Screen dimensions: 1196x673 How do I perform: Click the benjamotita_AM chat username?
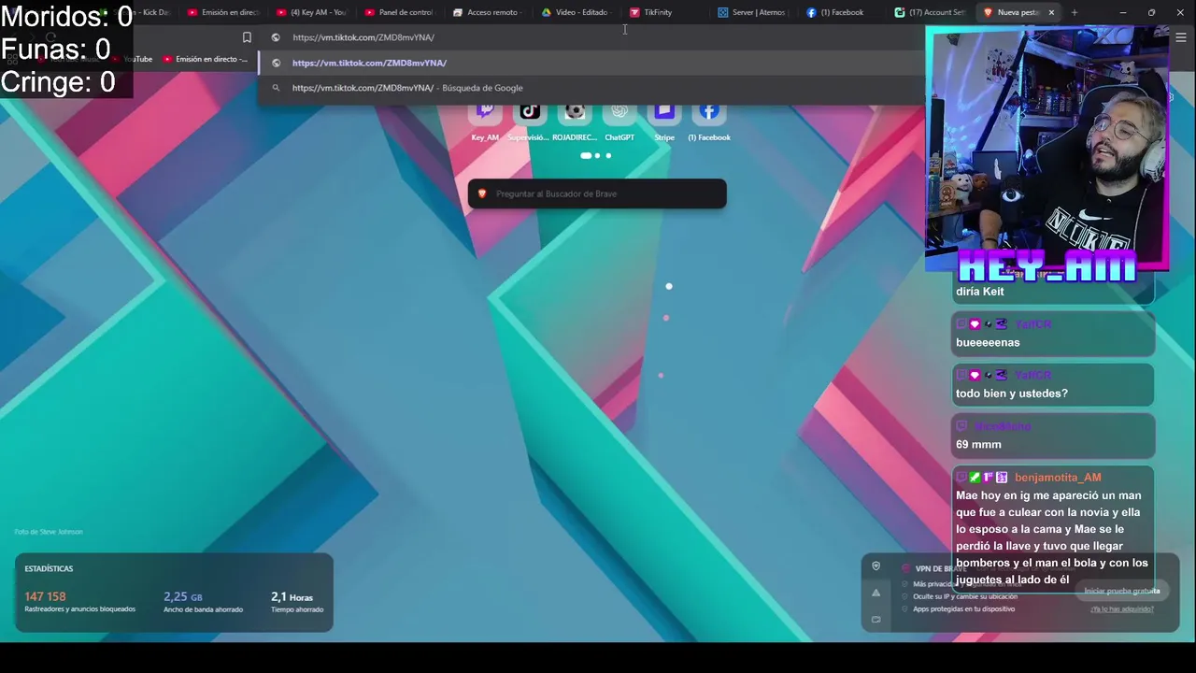(1058, 478)
